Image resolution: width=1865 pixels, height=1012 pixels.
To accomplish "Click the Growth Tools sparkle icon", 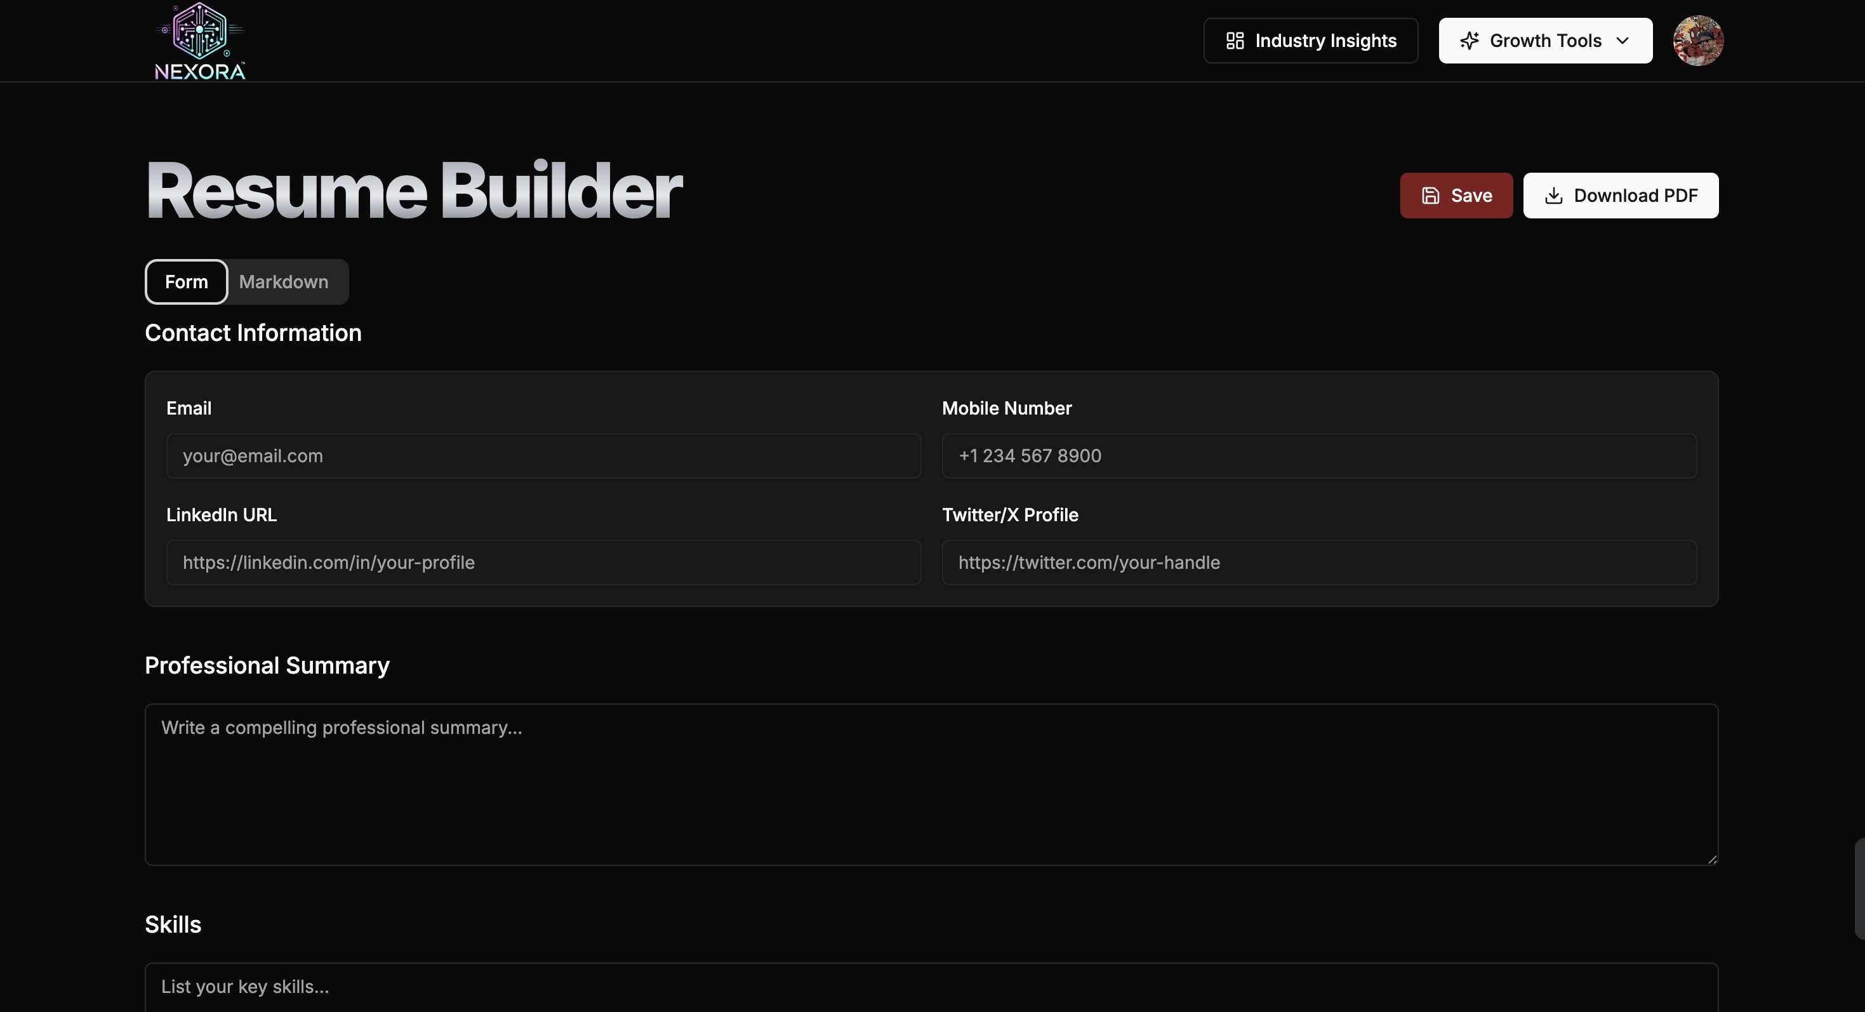I will pos(1469,41).
